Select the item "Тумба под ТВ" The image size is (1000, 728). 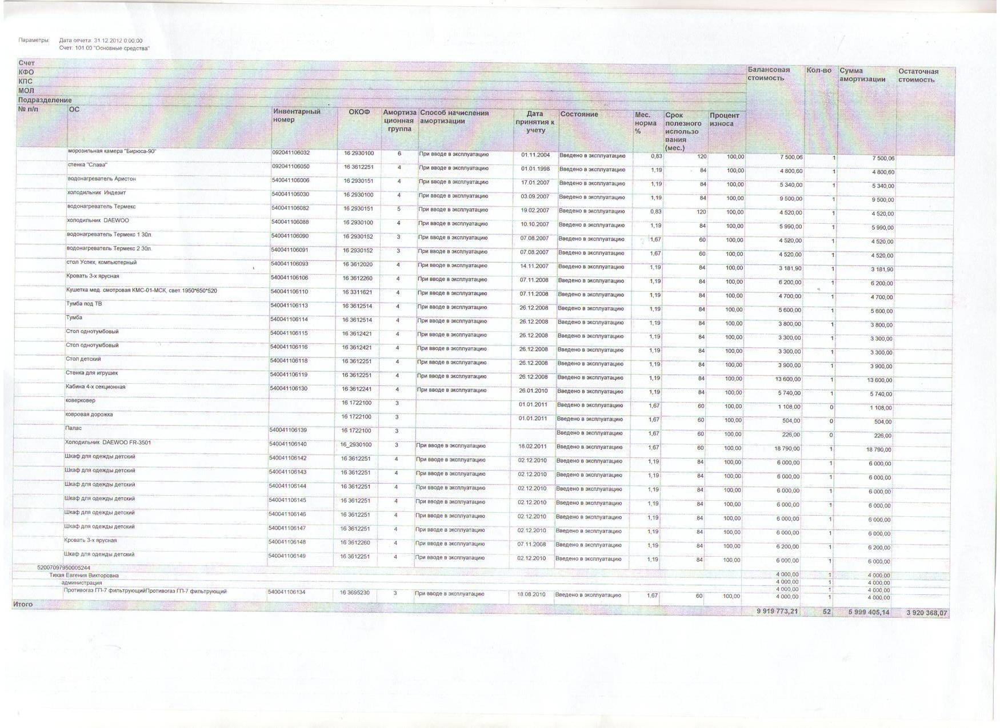(x=84, y=304)
